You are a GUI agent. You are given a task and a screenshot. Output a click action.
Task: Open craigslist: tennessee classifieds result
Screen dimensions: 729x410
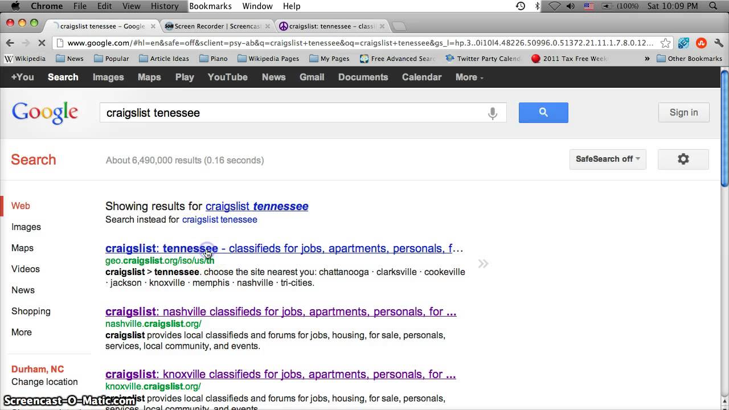click(284, 248)
